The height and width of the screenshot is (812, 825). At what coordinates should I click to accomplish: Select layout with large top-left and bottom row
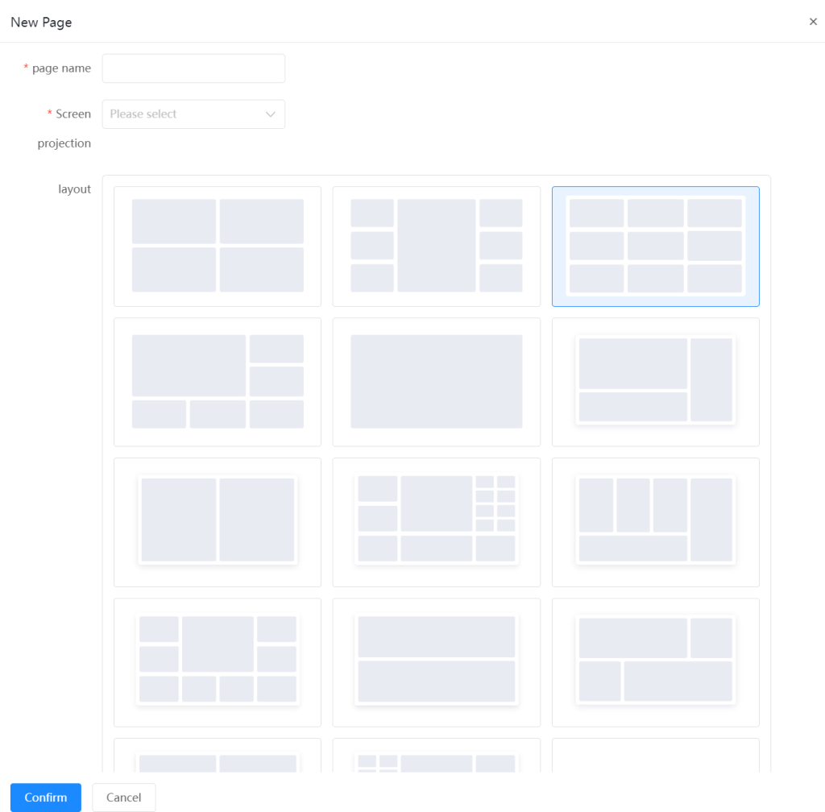pyautogui.click(x=218, y=382)
